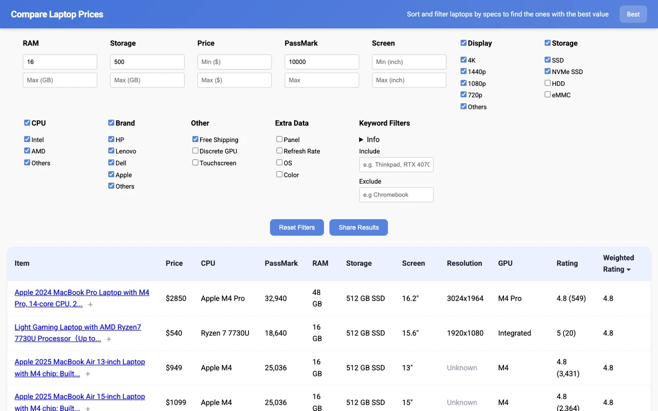Toggle the eMMC storage checkbox
658x411 pixels.
coord(547,95)
